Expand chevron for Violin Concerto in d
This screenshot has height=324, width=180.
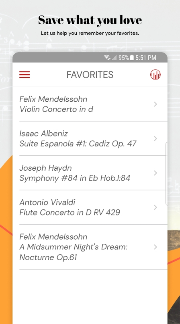[x=155, y=104]
